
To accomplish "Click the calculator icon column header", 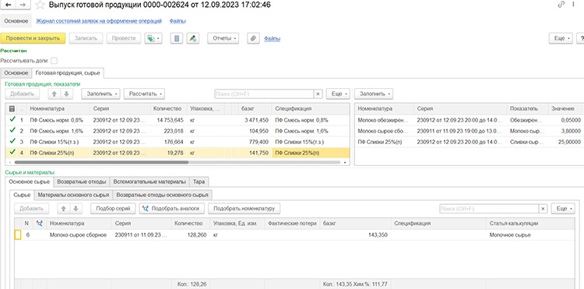I will coord(12,109).
